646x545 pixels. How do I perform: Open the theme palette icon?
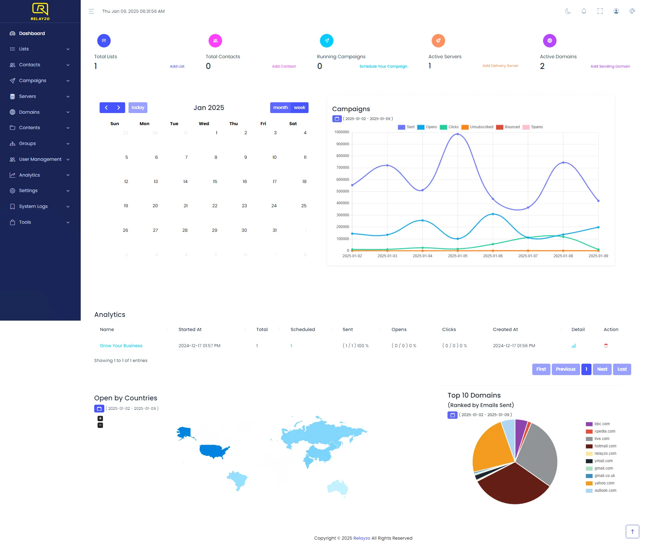pos(632,11)
